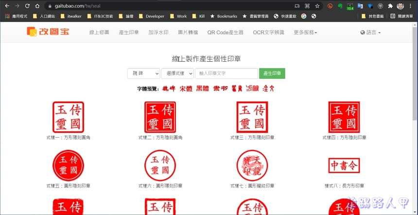Open Chrome three-dot menu
This screenshot has height=215, width=418.
(410, 6)
